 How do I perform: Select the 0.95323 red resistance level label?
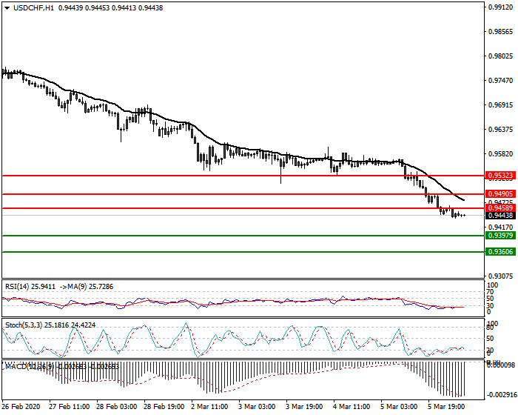pos(500,176)
